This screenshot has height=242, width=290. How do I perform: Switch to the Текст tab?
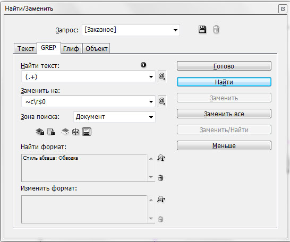point(25,49)
